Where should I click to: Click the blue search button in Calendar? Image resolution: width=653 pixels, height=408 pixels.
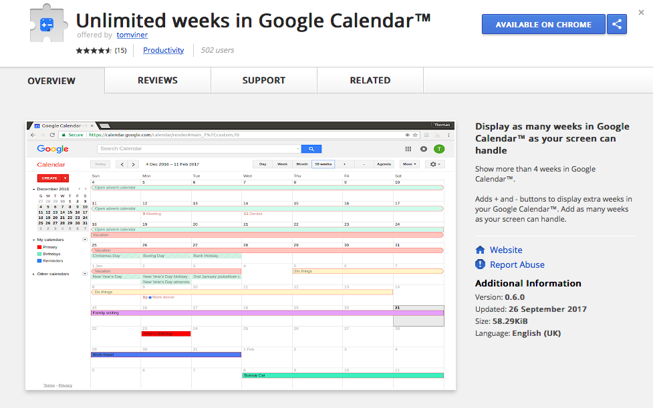click(x=311, y=148)
